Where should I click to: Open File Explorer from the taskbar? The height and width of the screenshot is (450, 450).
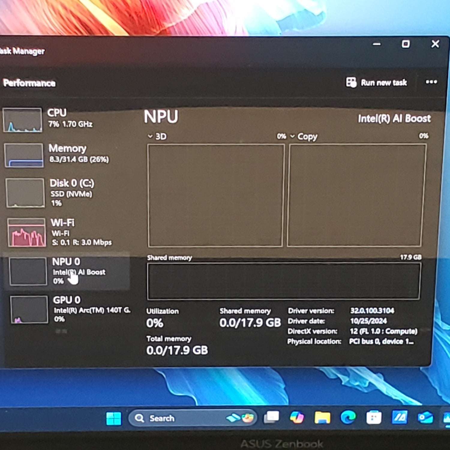coord(322,417)
